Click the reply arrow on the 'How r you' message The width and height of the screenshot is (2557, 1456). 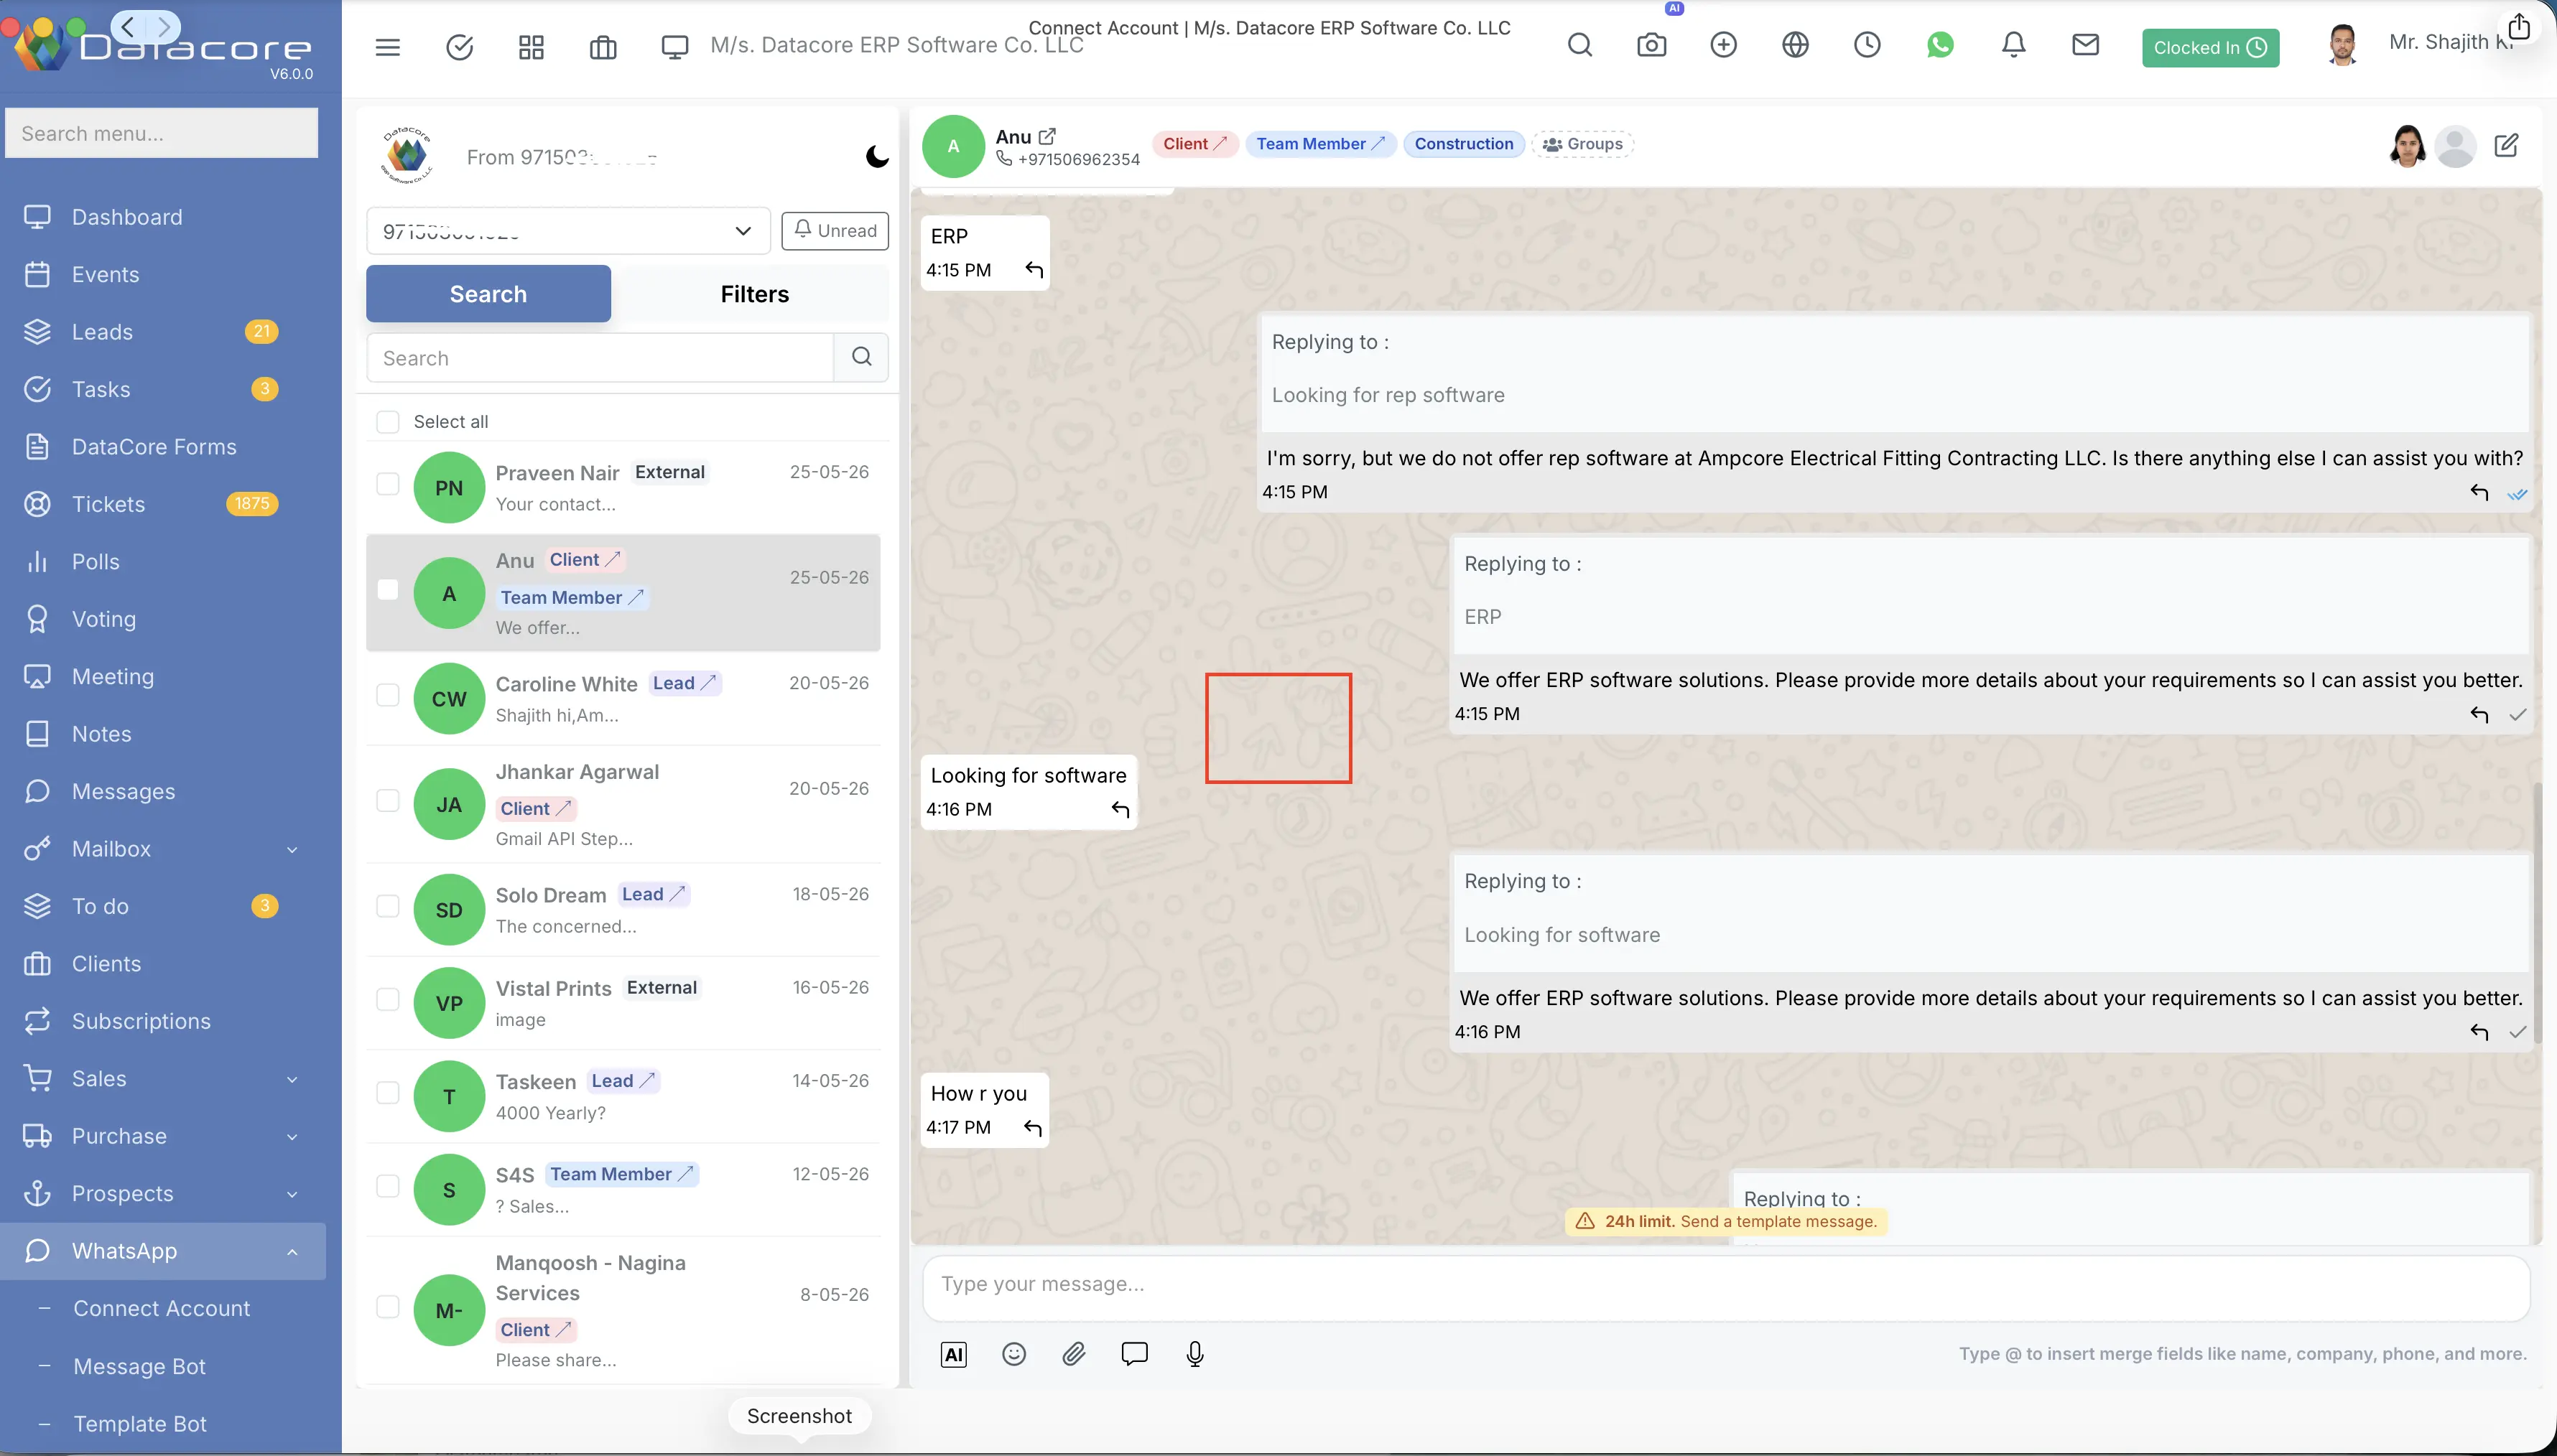click(x=1032, y=1128)
